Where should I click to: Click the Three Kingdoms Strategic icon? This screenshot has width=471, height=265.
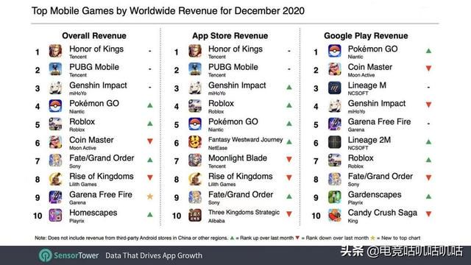(195, 215)
